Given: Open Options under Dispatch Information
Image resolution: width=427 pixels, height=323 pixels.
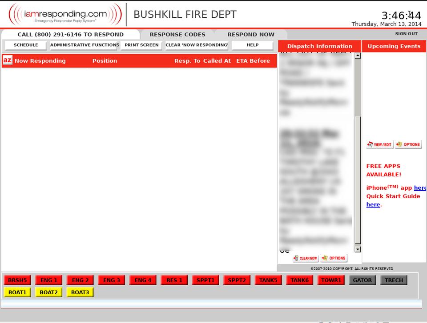Looking at the screenshot, I should (334, 258).
